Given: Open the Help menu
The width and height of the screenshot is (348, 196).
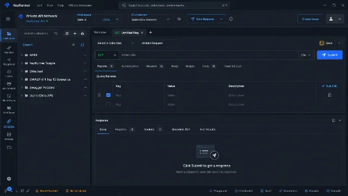Looking at the screenshot, I should coord(60,5).
